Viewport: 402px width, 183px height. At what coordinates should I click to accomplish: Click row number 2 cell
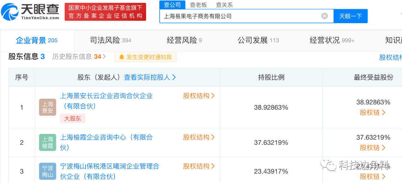tap(22, 143)
